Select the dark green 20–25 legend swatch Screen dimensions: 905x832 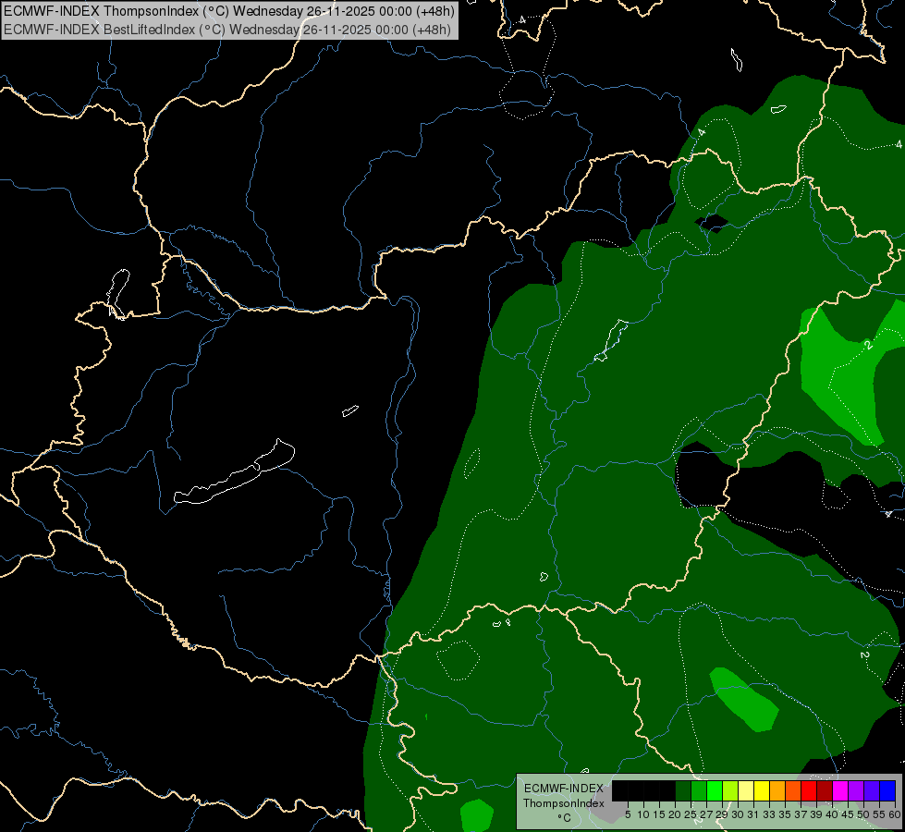pyautogui.click(x=683, y=790)
